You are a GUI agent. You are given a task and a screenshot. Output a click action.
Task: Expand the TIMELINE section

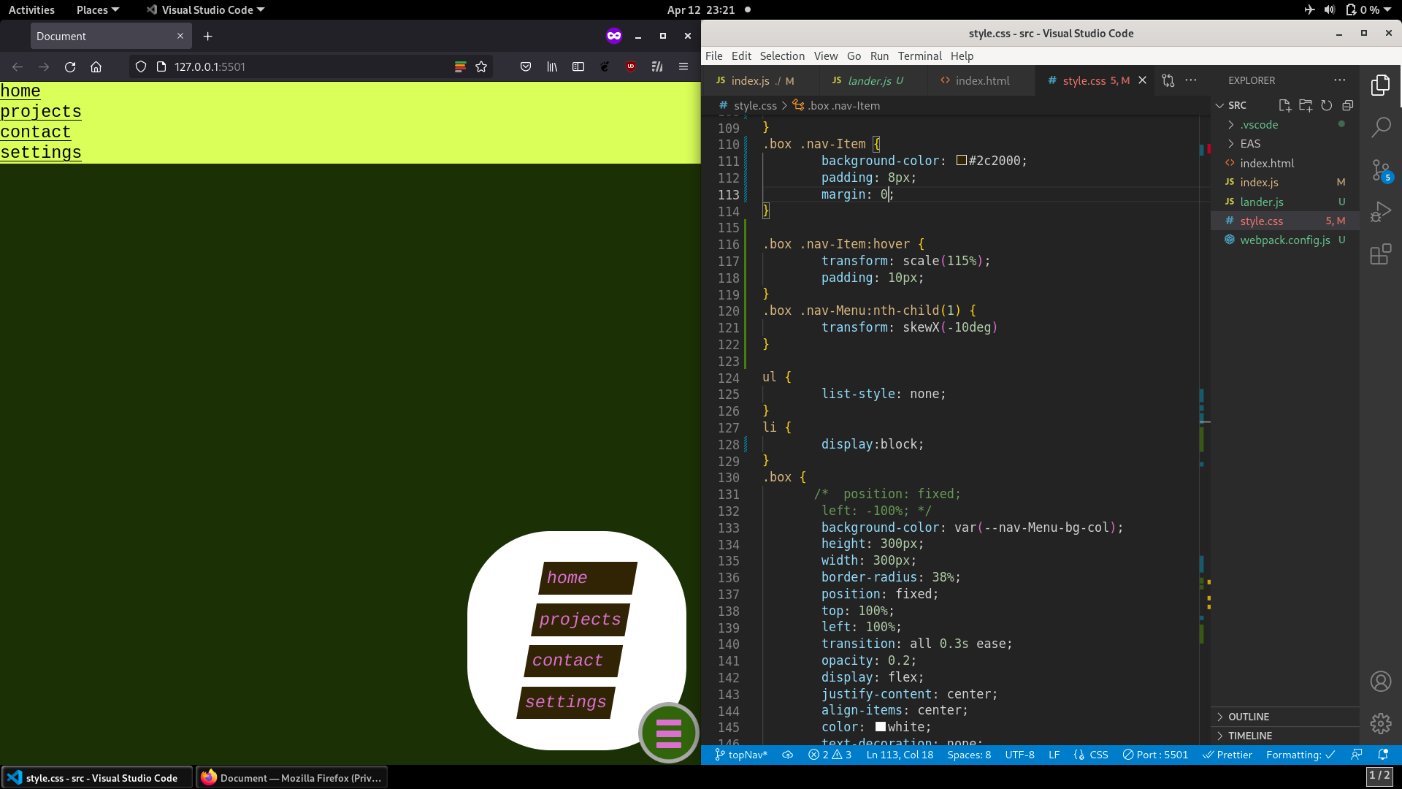coord(1249,736)
